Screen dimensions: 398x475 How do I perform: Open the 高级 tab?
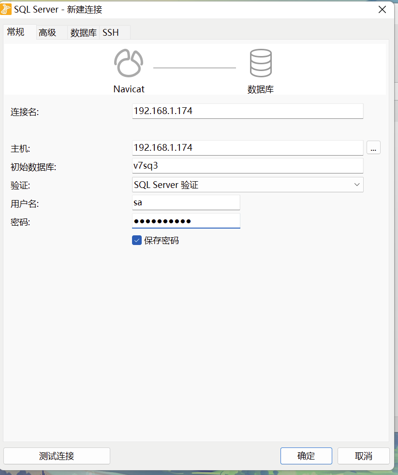(x=52, y=32)
